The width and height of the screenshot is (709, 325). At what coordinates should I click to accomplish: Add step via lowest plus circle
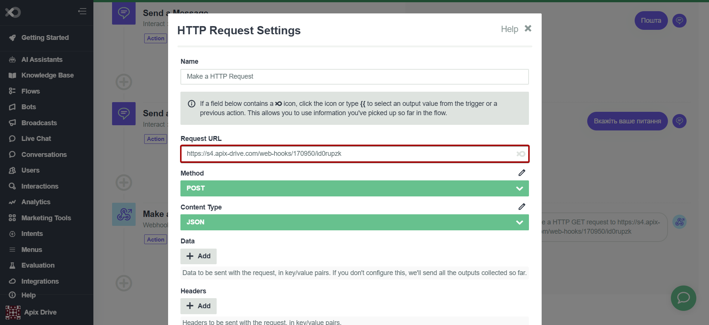pos(124,283)
